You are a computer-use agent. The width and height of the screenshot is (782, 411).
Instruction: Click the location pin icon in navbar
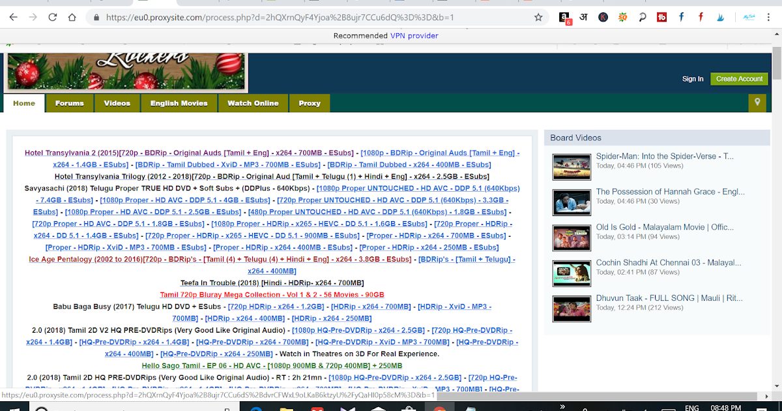[757, 103]
